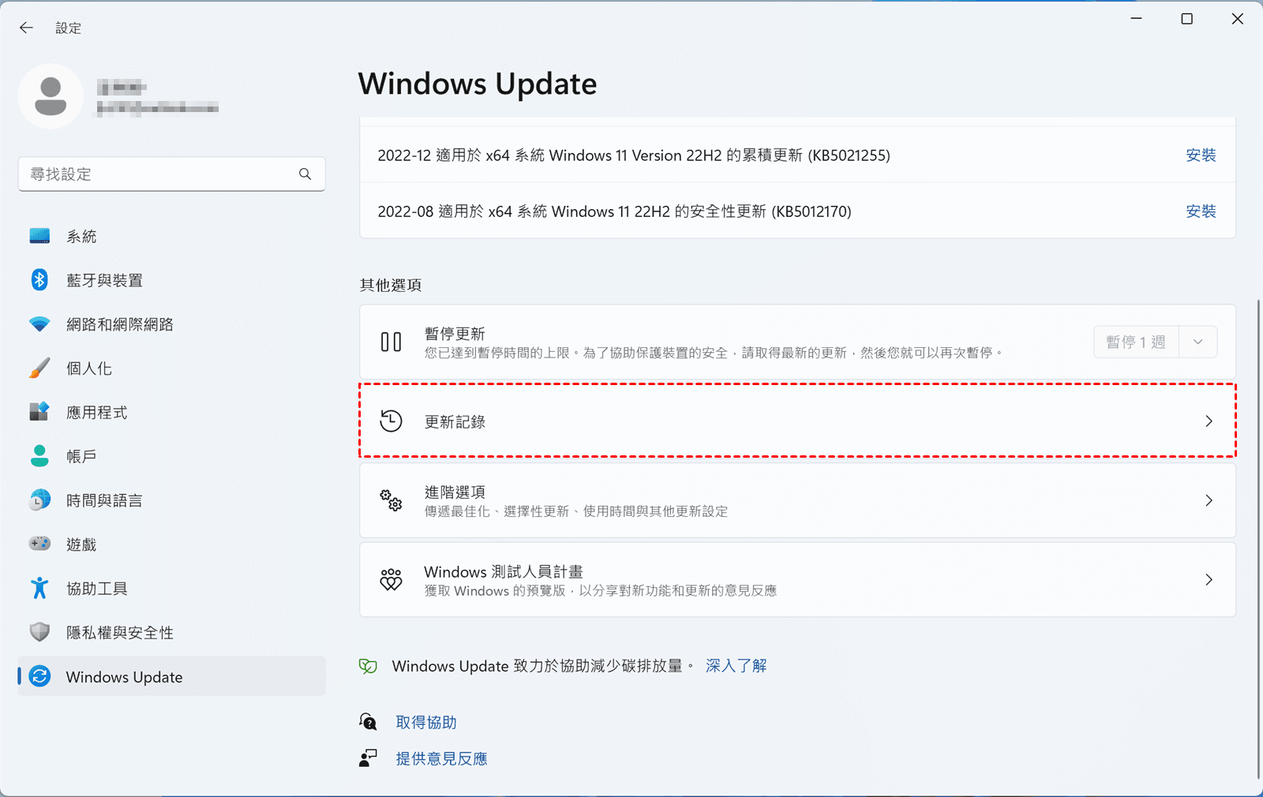Screen dimensions: 1263x797
Task: Click the globe clock icon for 時間與語言
Action: (x=39, y=500)
